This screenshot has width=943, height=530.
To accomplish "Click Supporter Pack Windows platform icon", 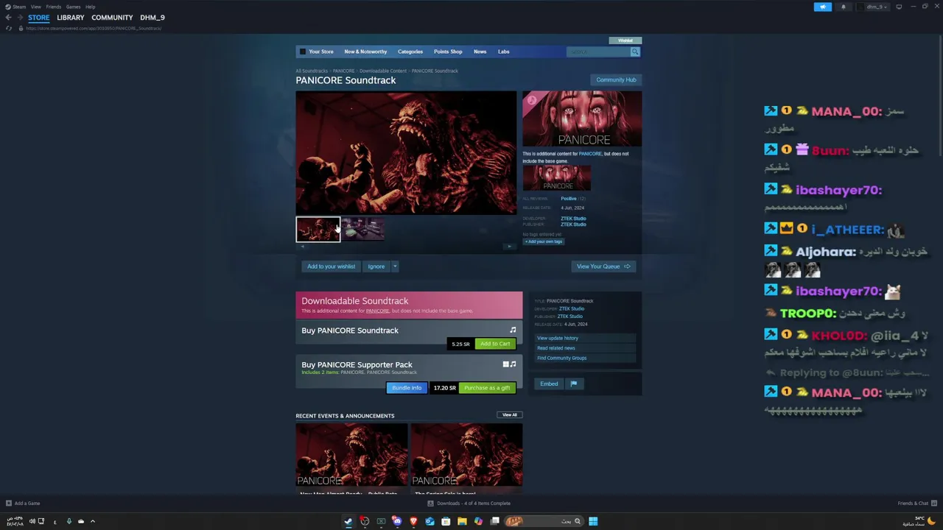I will click(x=505, y=364).
